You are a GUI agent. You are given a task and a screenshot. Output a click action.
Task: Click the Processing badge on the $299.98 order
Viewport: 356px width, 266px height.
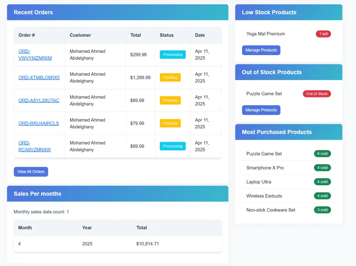(x=173, y=54)
